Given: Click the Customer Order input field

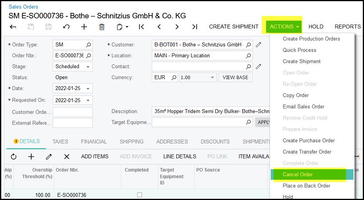Looking at the screenshot, I should [73, 112].
